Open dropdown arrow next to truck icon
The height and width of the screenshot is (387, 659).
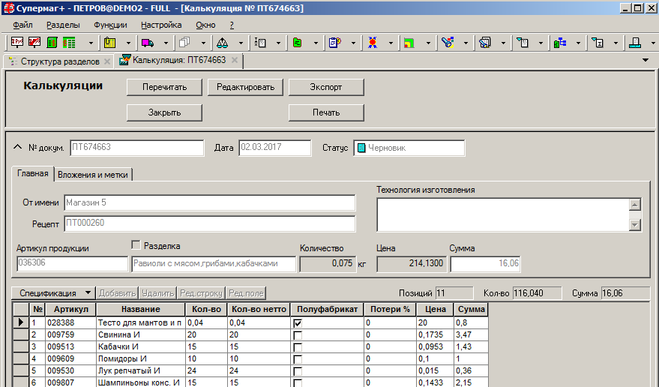pos(166,43)
